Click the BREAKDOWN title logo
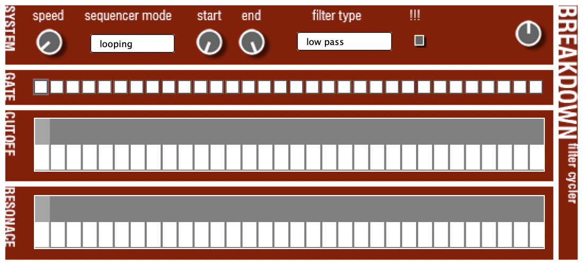This screenshot has height=265, width=583. [568, 72]
